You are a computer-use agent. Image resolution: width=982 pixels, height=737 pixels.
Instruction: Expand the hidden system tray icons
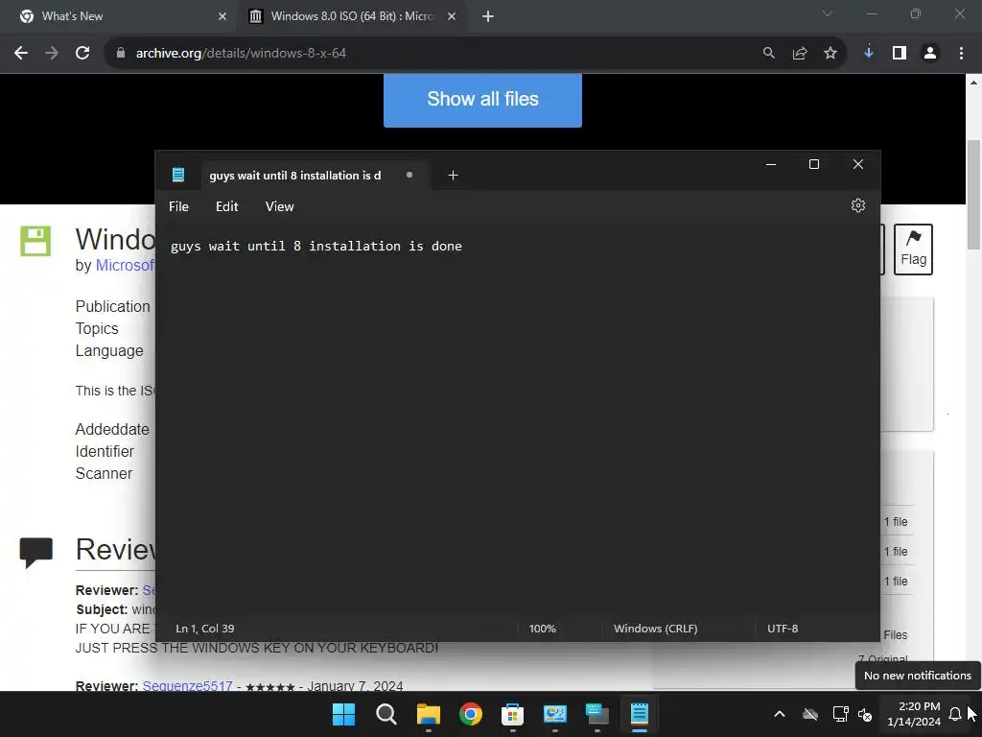780,714
